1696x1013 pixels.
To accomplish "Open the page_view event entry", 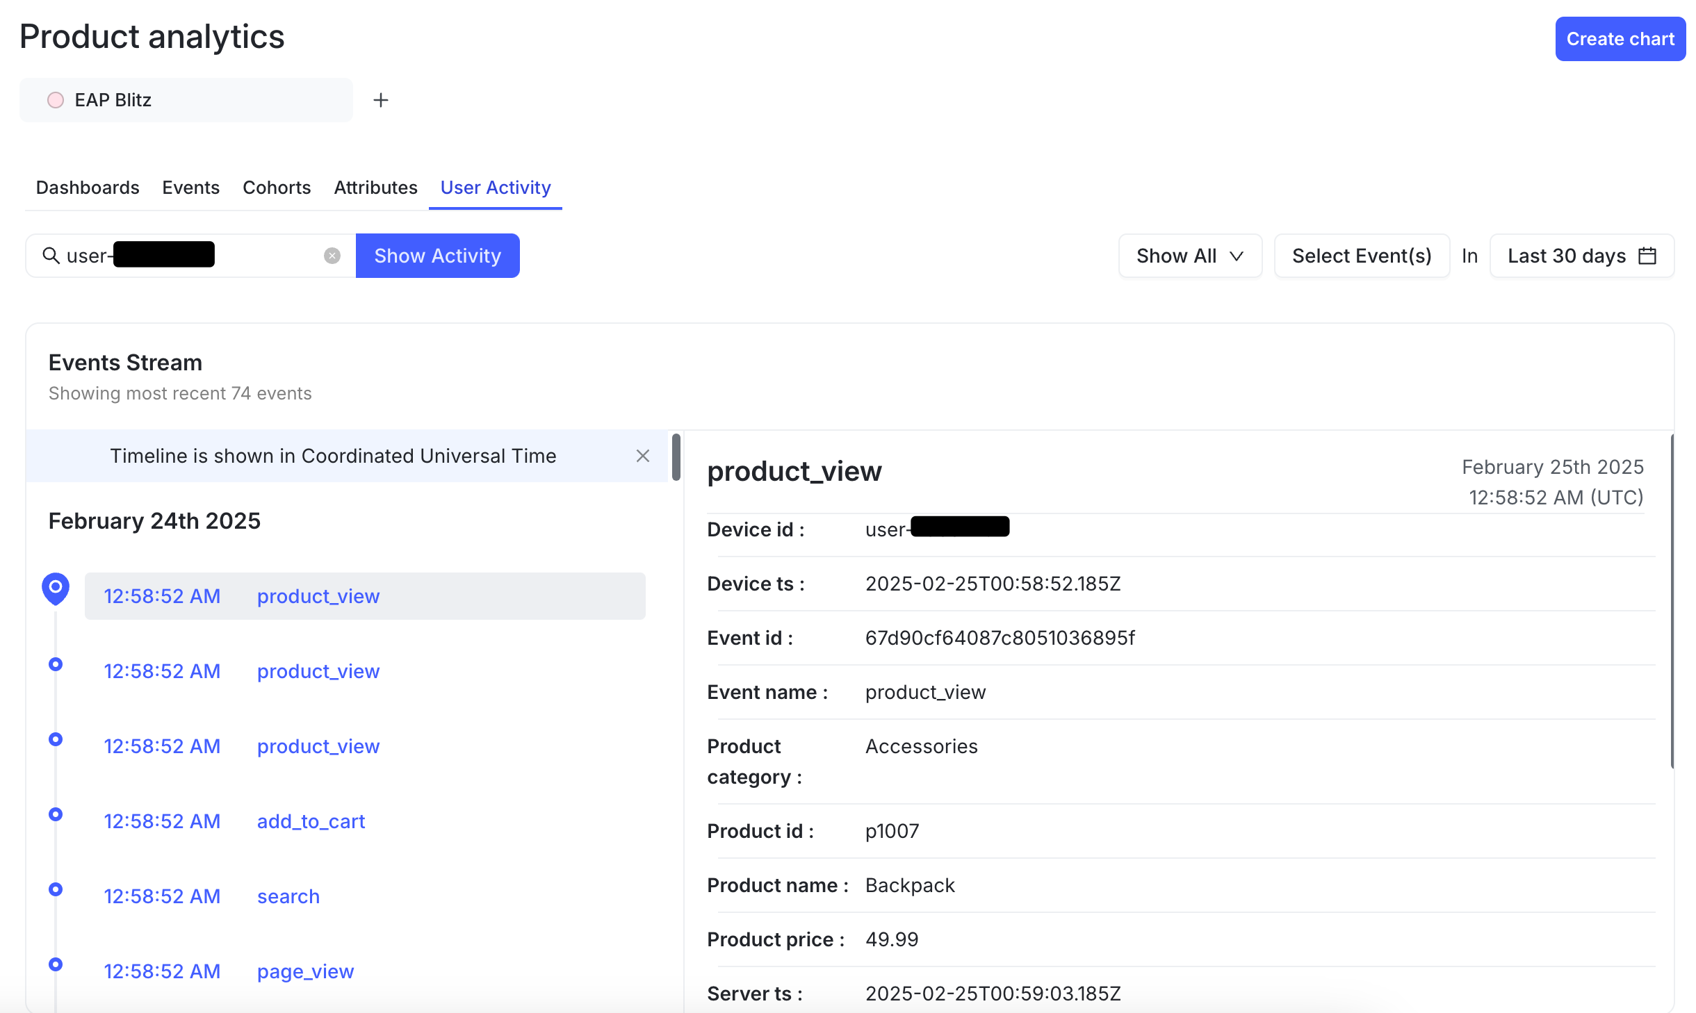I will coord(305,971).
